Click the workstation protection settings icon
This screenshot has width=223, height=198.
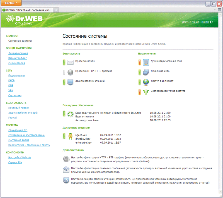tap(66, 180)
